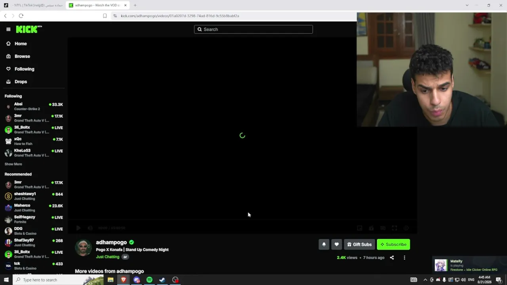Open File Explorer from taskbar
This screenshot has height=285, width=507.
click(111, 280)
